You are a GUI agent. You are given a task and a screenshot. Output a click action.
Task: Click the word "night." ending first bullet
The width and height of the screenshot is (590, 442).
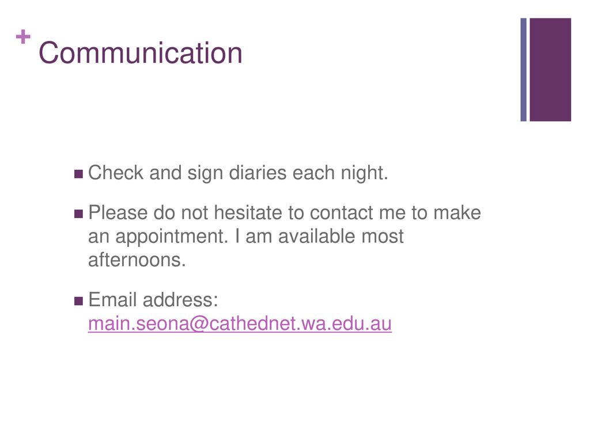pyautogui.click(x=364, y=173)
